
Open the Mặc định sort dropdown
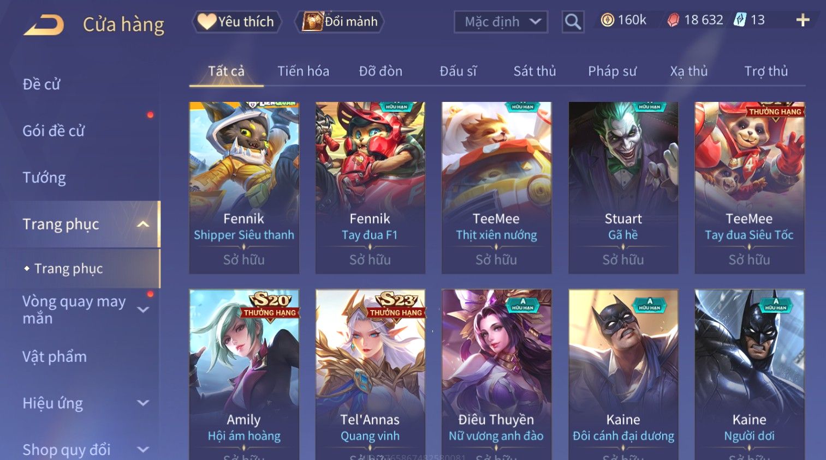pos(501,22)
